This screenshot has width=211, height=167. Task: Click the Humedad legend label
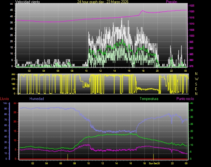tap(37, 99)
